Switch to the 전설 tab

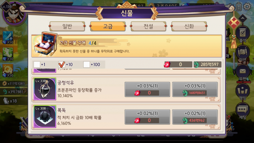point(148,26)
